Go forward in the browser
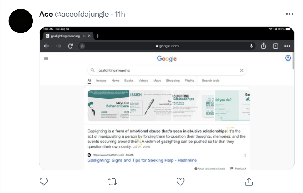This screenshot has height=193, width=303. (58, 46)
